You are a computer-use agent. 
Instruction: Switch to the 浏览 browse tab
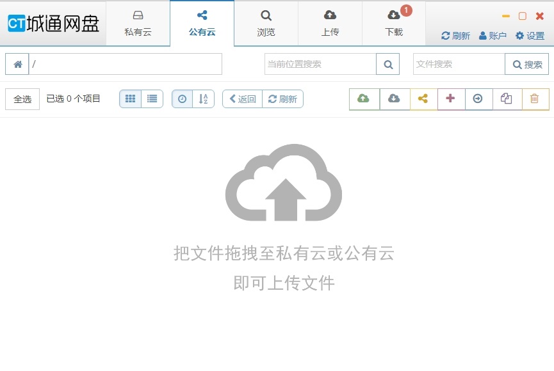pyautogui.click(x=266, y=23)
